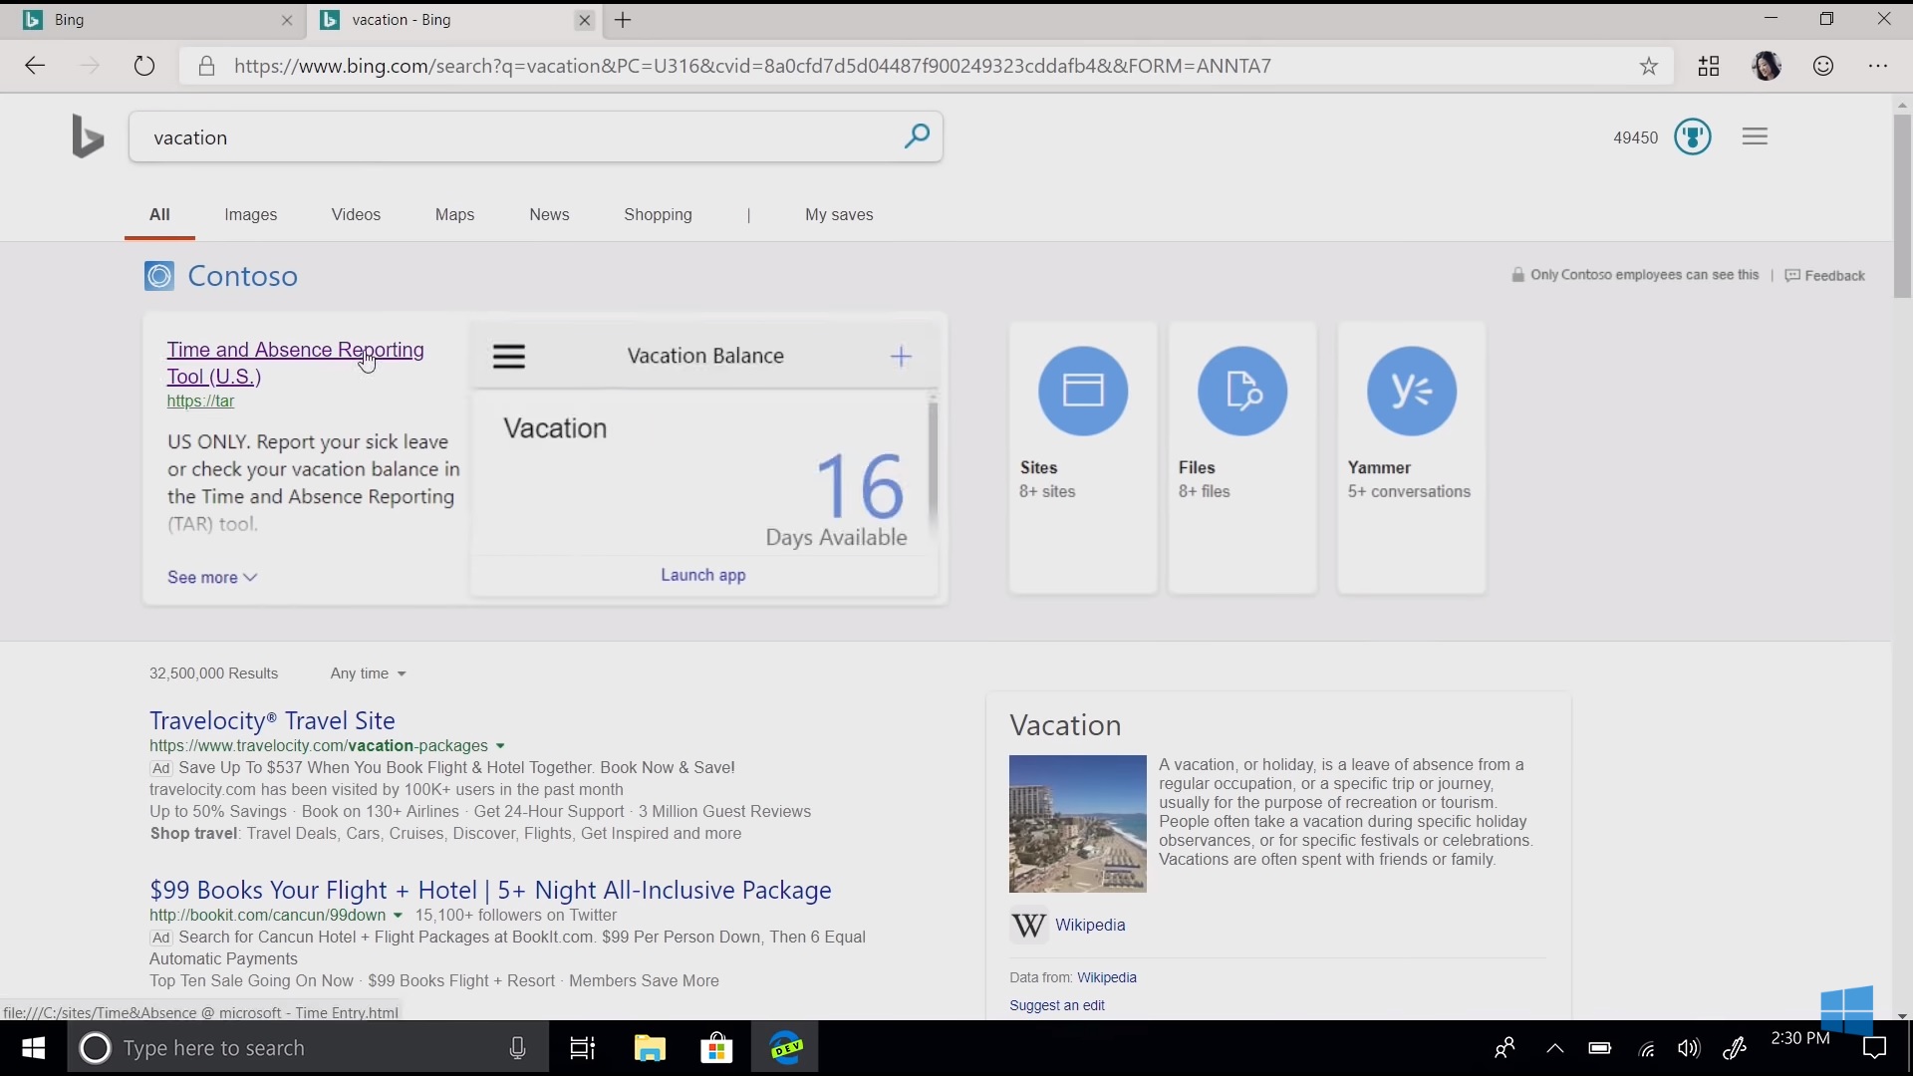Click the search magnifier icon
Viewport: 1913px width, 1076px height.
916,136
